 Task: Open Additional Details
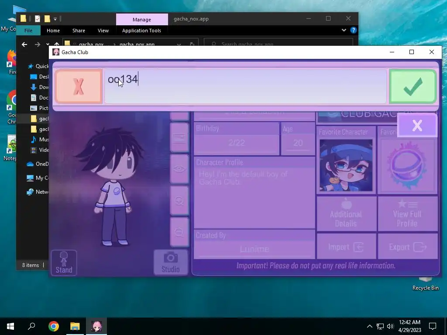coord(346,214)
